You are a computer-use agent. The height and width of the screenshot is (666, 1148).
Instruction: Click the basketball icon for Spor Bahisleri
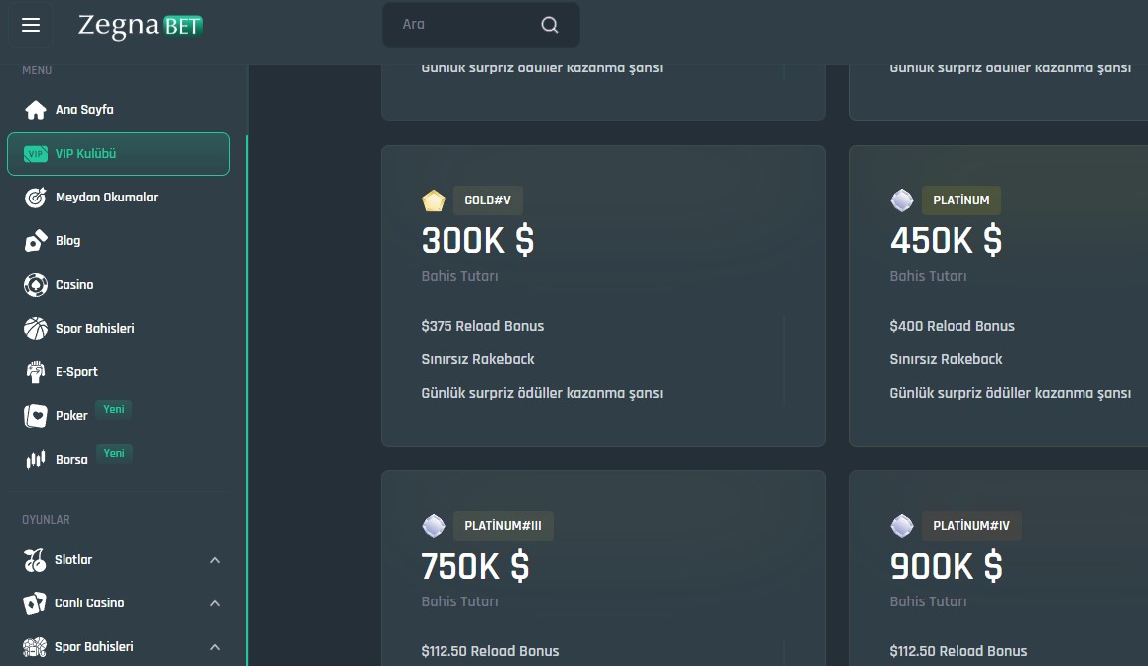point(35,328)
